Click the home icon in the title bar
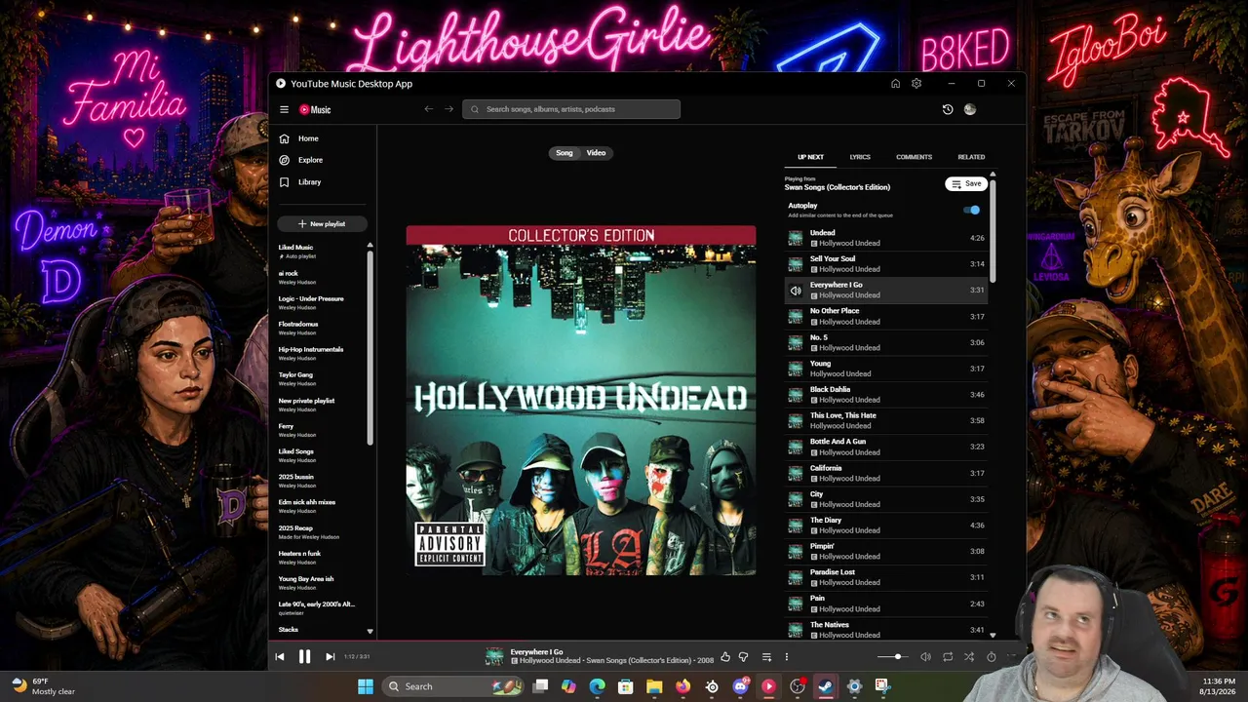Screen dimensions: 1248x702 pyautogui.click(x=895, y=84)
